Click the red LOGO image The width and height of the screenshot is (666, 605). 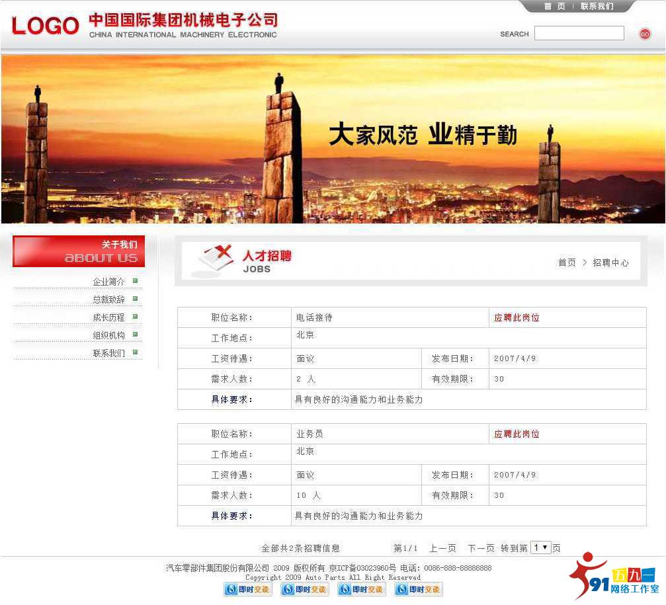(x=45, y=26)
